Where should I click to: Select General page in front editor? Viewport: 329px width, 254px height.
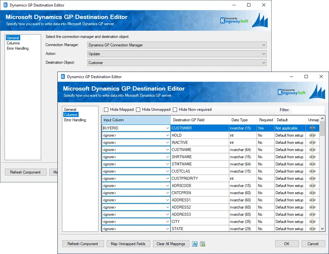(x=70, y=110)
